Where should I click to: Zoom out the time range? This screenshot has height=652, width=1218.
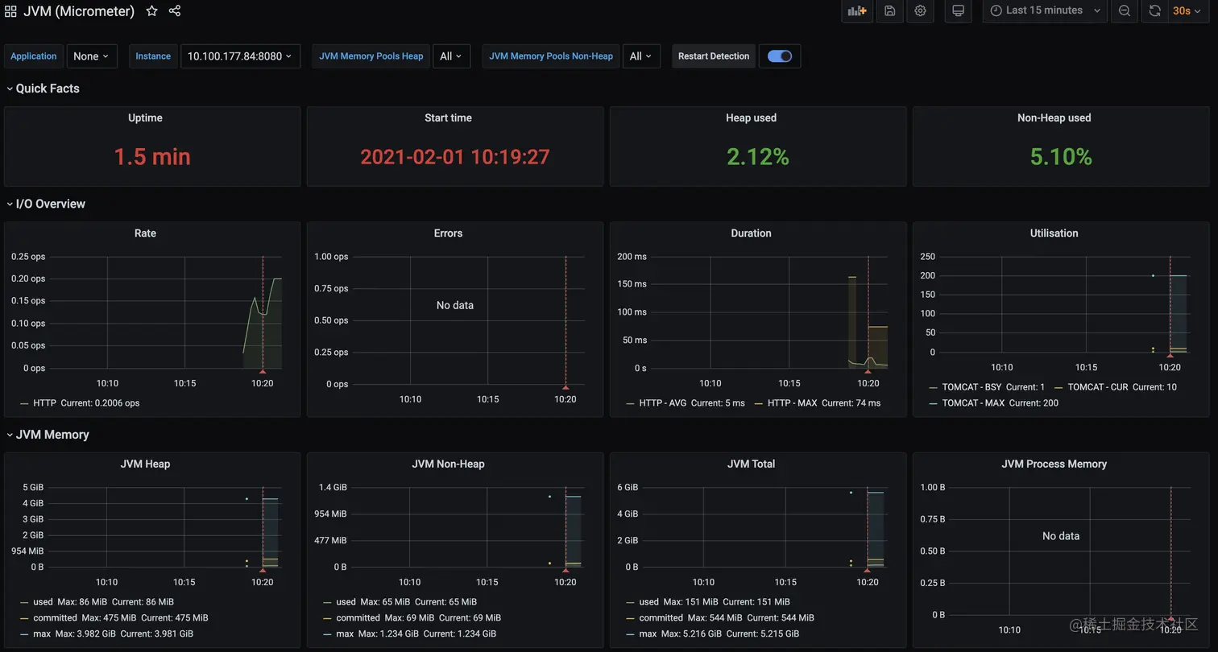[1125, 10]
